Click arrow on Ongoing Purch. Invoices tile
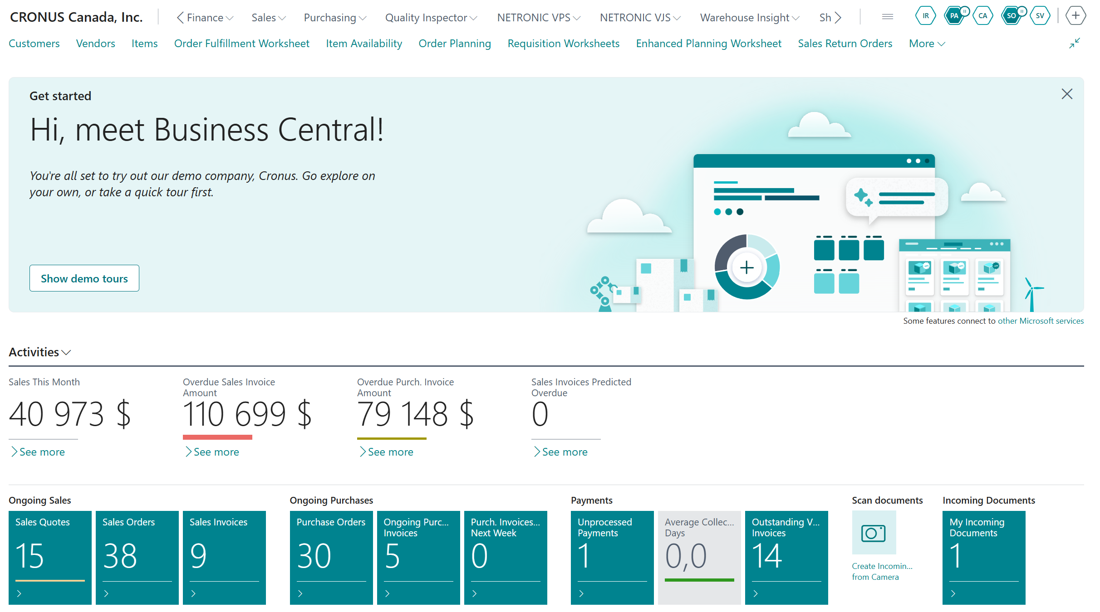Screen dimensions: 1100x612 click(387, 593)
